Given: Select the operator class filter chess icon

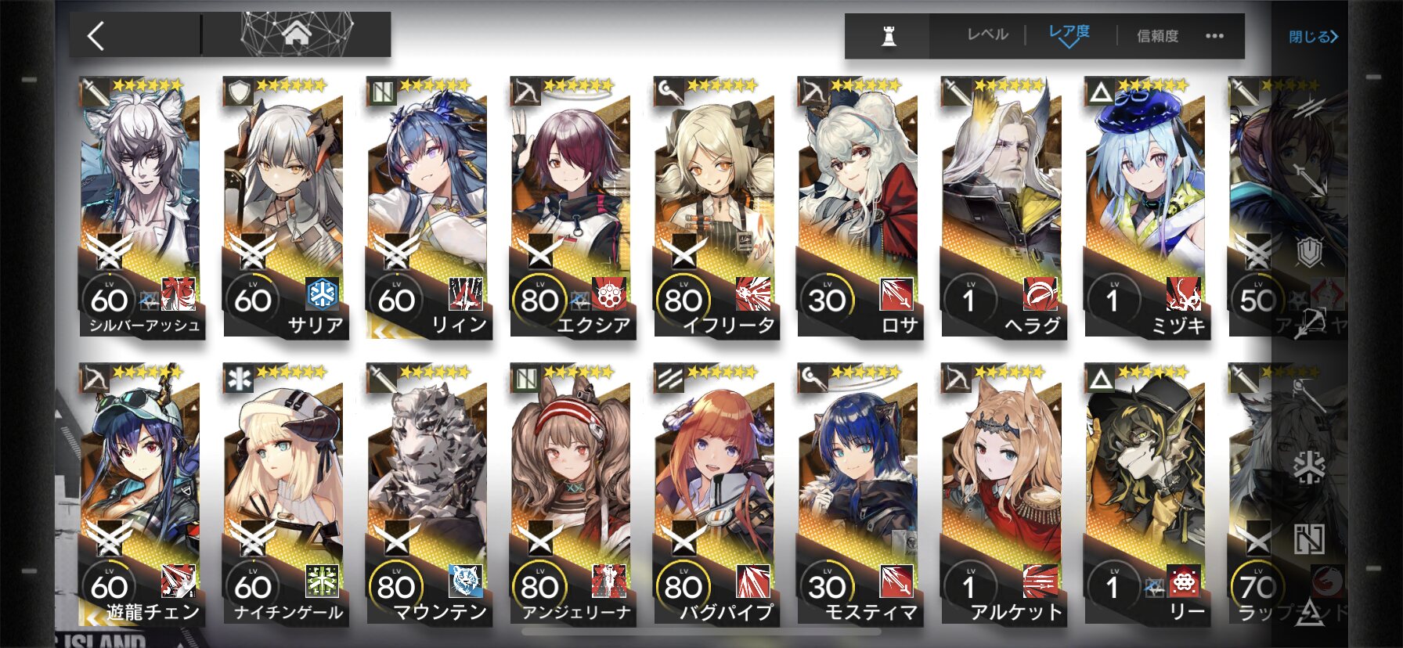Looking at the screenshot, I should (889, 36).
